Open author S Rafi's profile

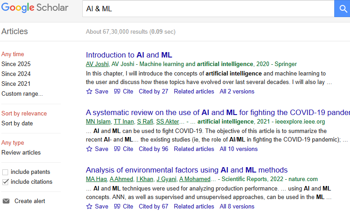pos(145,122)
